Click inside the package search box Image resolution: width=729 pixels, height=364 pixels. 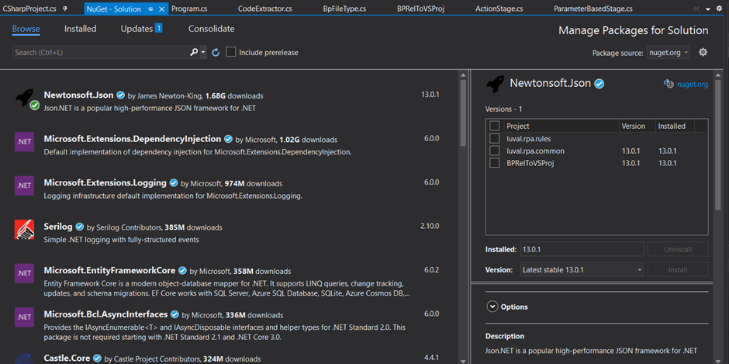click(x=101, y=52)
